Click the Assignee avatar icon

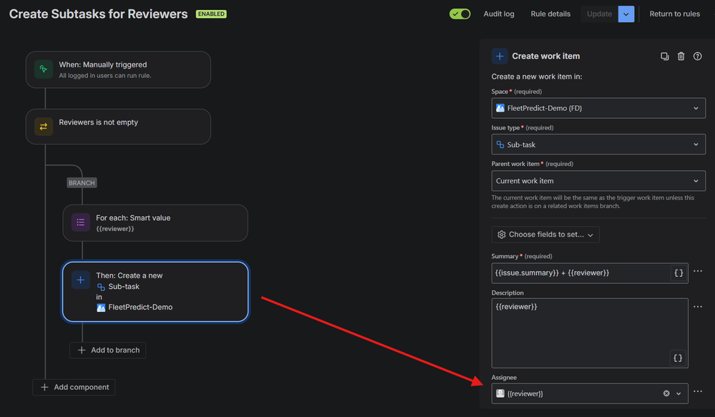coord(500,393)
